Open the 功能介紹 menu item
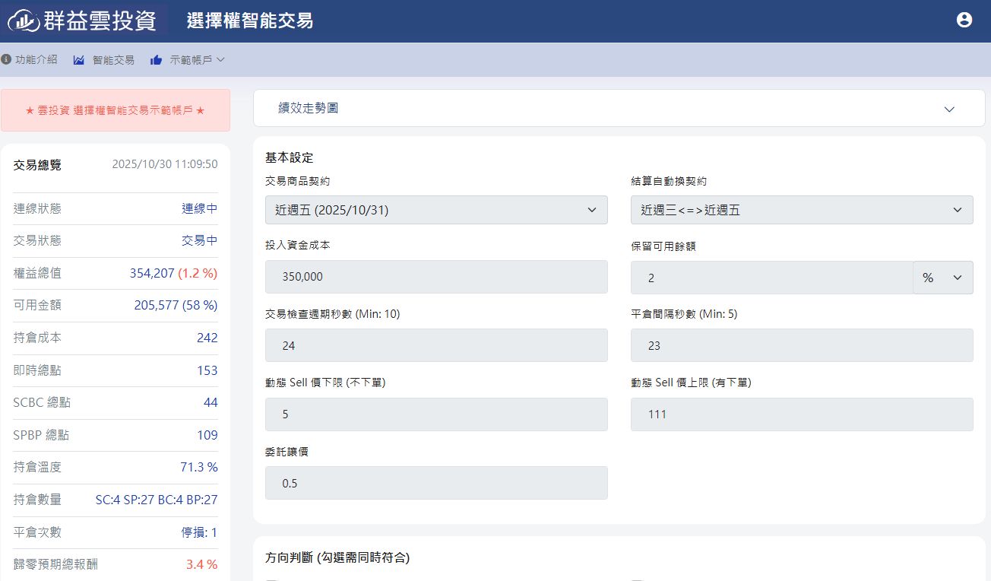 point(36,60)
